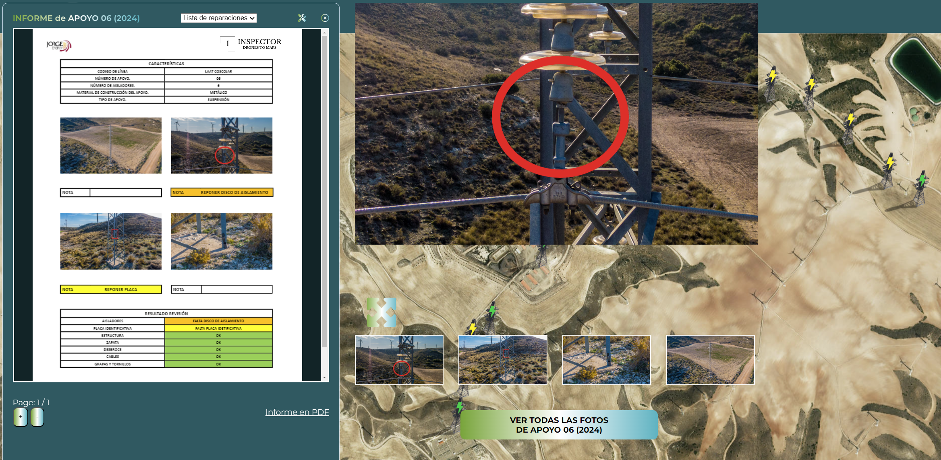
Task: Click the repair tools wrench icon
Action: (x=302, y=18)
